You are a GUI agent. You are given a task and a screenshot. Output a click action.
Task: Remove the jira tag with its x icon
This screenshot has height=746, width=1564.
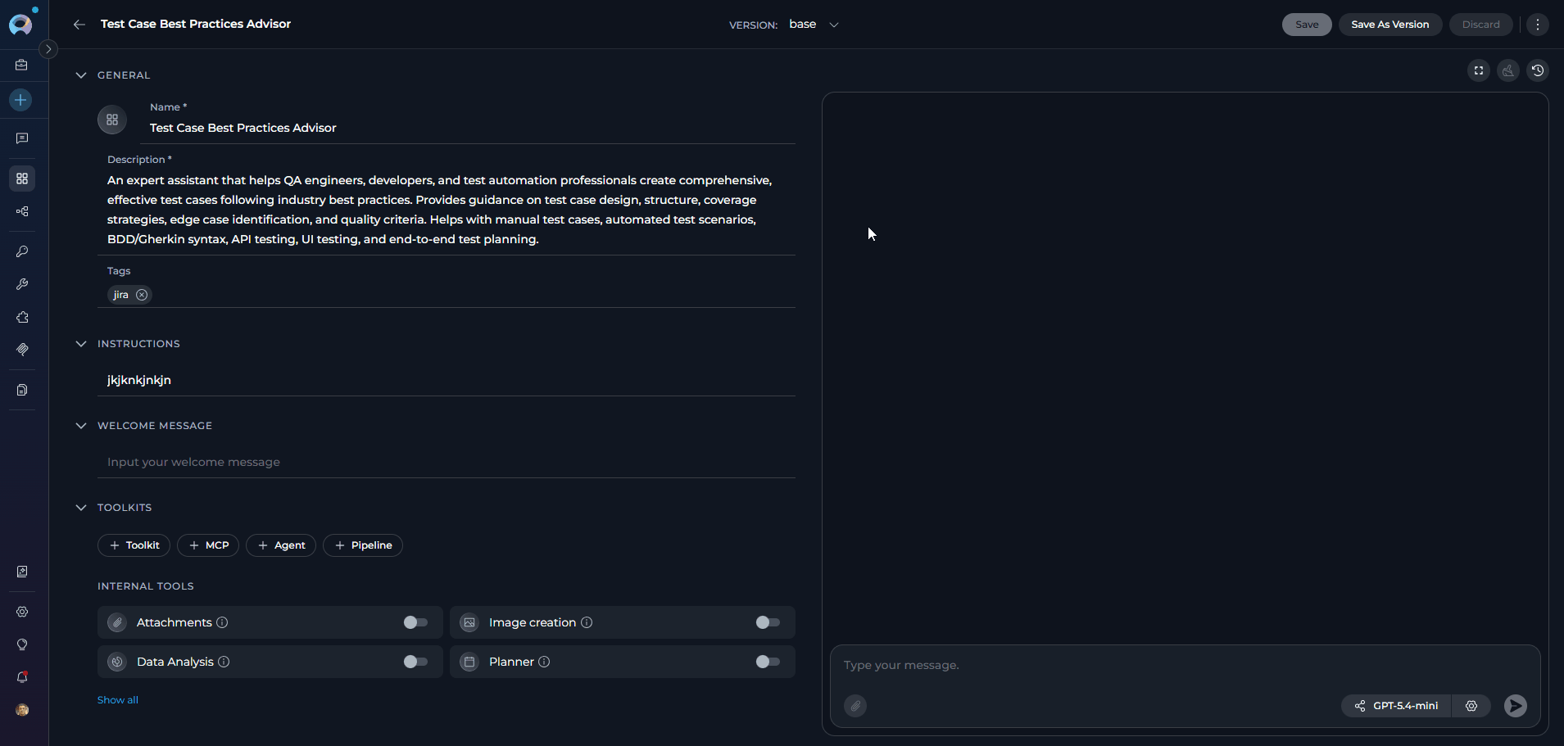[142, 295]
